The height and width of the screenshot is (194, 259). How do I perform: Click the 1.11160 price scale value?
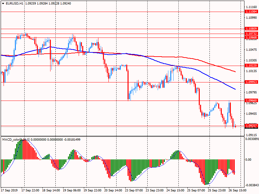pyautogui.click(x=252, y=7)
